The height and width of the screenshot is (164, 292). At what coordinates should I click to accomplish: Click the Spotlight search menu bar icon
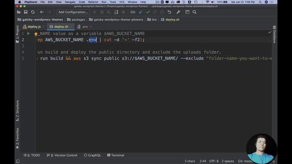[x=260, y=2]
